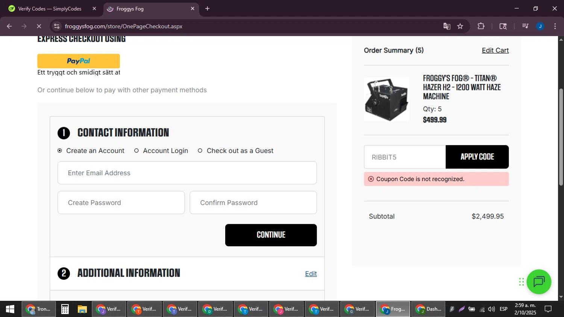This screenshot has height=317, width=564.
Task: Click the Order Summary (5) heading
Action: pos(394,50)
